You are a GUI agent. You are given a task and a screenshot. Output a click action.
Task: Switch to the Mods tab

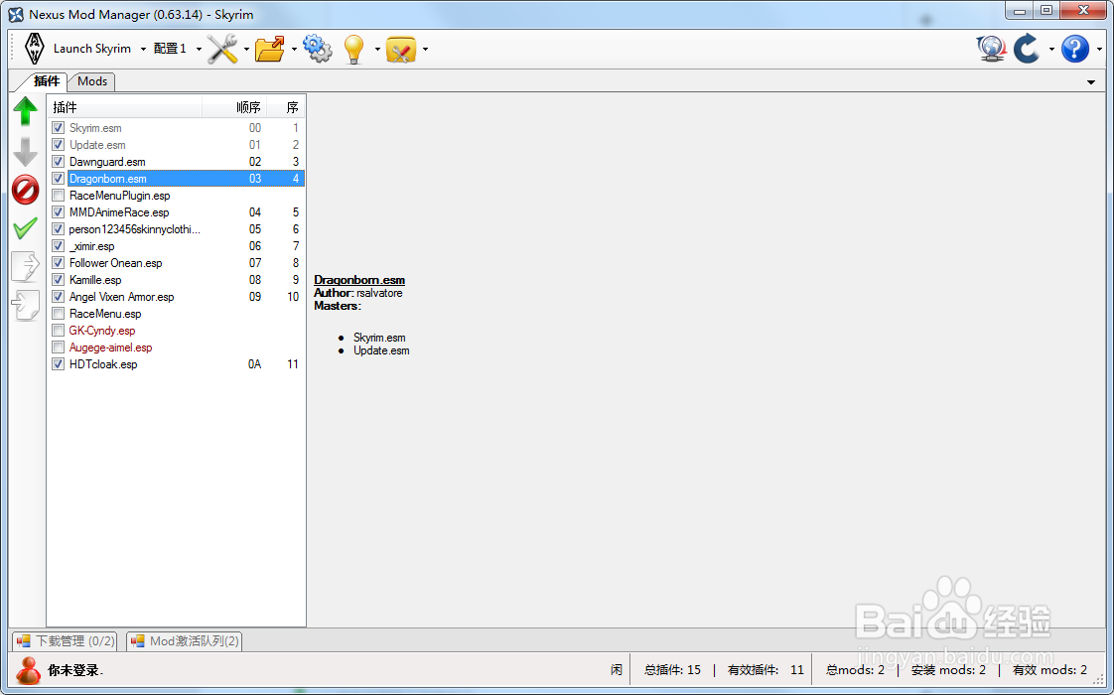[x=92, y=81]
